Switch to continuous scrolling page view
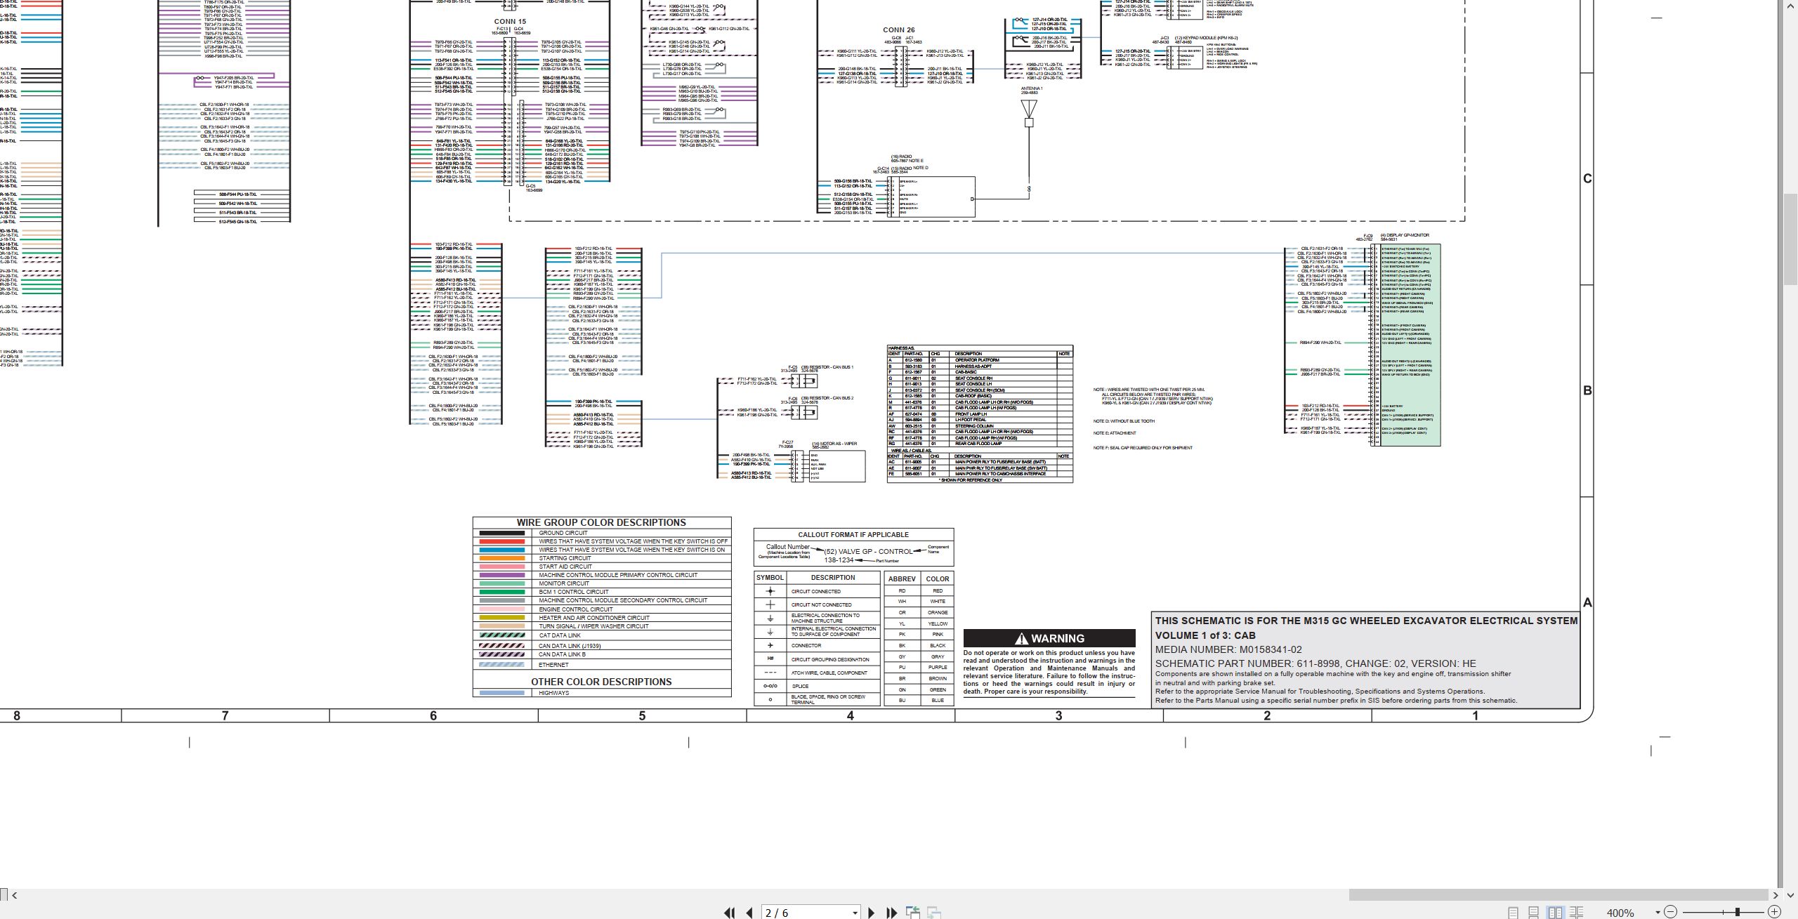Viewport: 1798px width, 919px height. pos(1534,913)
